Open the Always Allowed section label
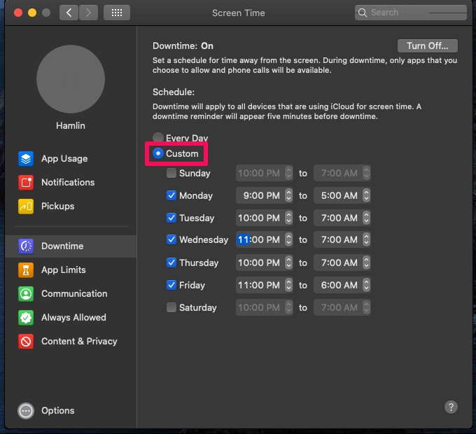 pos(73,318)
